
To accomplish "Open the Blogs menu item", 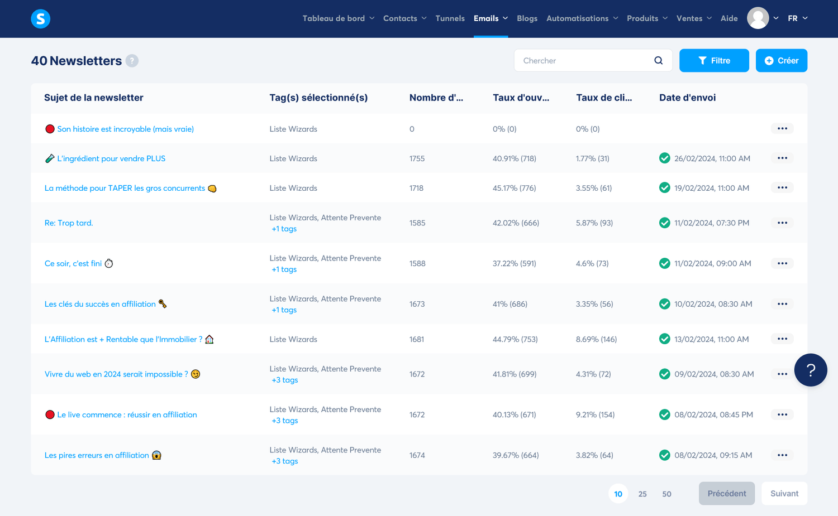I will point(527,18).
